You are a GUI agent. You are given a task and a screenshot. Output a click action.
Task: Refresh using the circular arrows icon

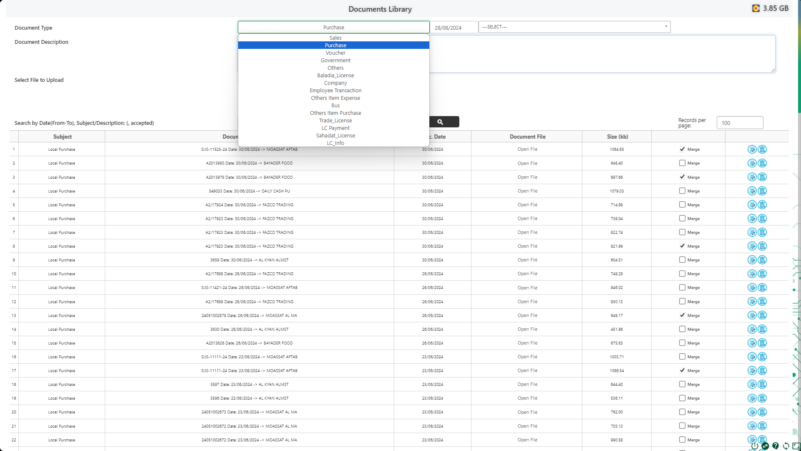point(786,446)
